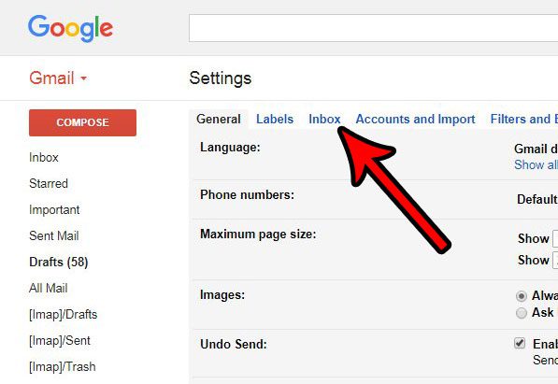Open the Filters settings tab
Viewport: 558px width, 384px height.
click(x=523, y=119)
